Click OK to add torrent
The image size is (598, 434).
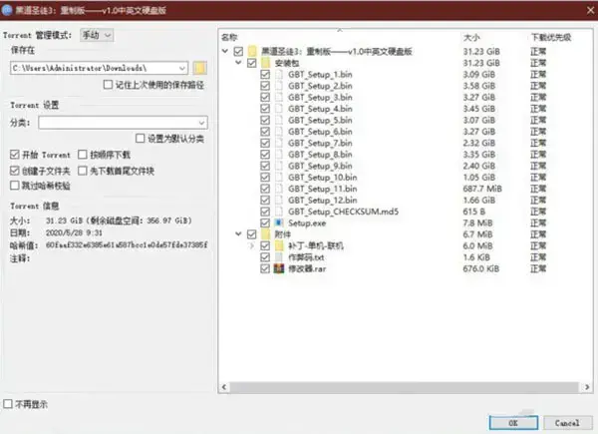[513, 423]
